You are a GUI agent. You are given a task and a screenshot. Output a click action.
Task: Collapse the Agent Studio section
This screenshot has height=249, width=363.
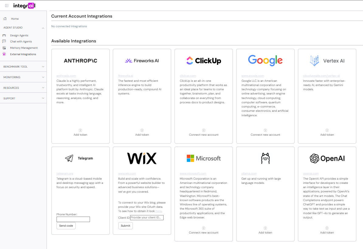(43, 28)
